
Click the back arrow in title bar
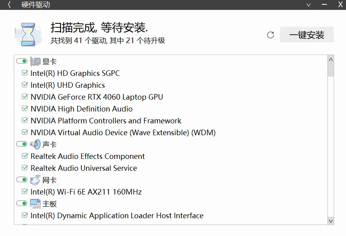pyautogui.click(x=10, y=5)
